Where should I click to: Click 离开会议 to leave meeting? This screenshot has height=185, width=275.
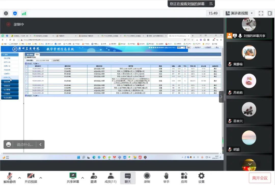coord(260,178)
